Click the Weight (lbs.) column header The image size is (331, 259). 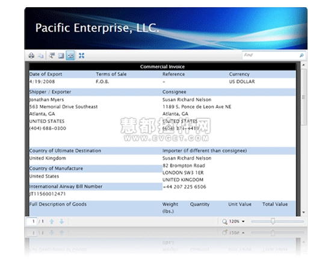(x=170, y=207)
